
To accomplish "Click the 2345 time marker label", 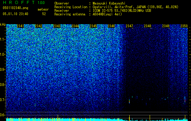I will click(x=93, y=26).
